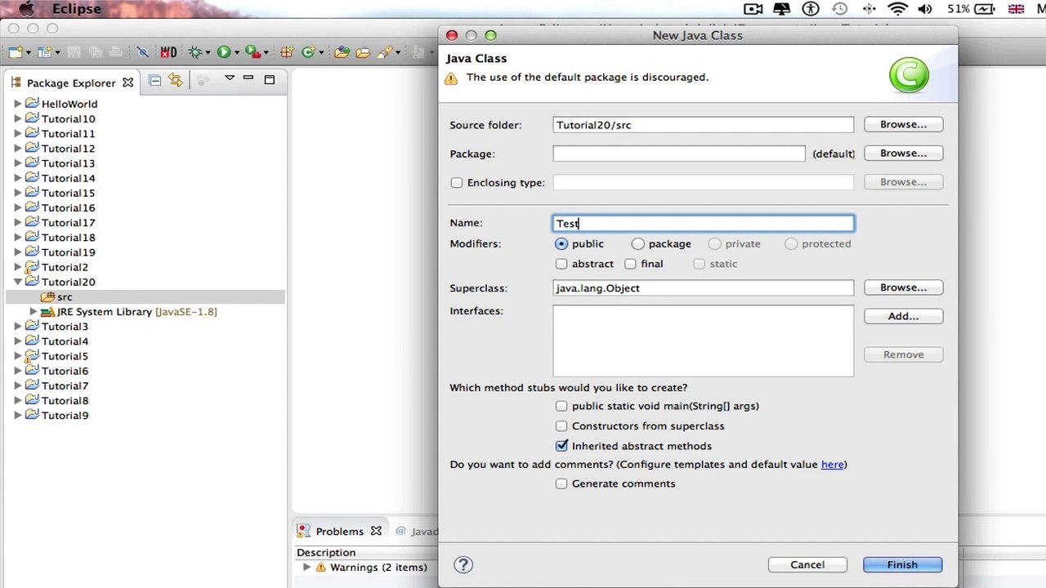Click the New Java Class toolbar icon
Screen dimensions: 1046x588
click(x=308, y=52)
